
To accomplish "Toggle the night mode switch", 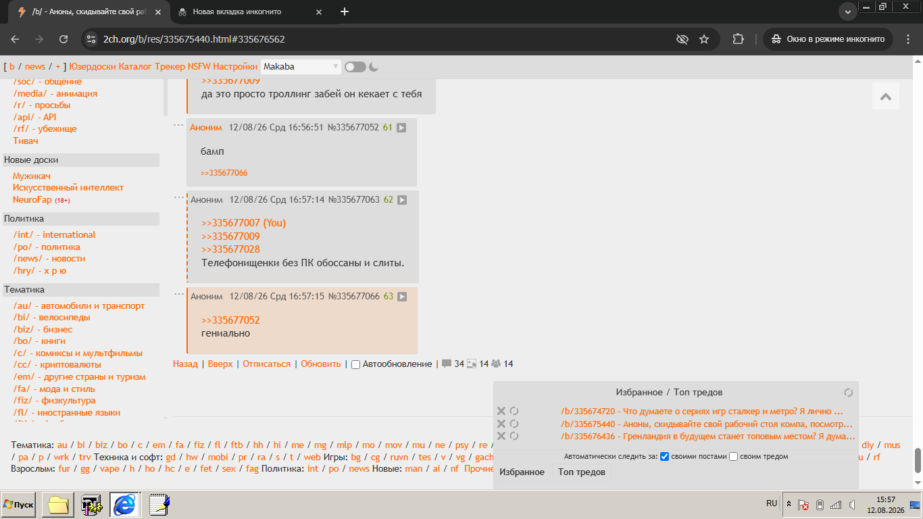I will 355,66.
